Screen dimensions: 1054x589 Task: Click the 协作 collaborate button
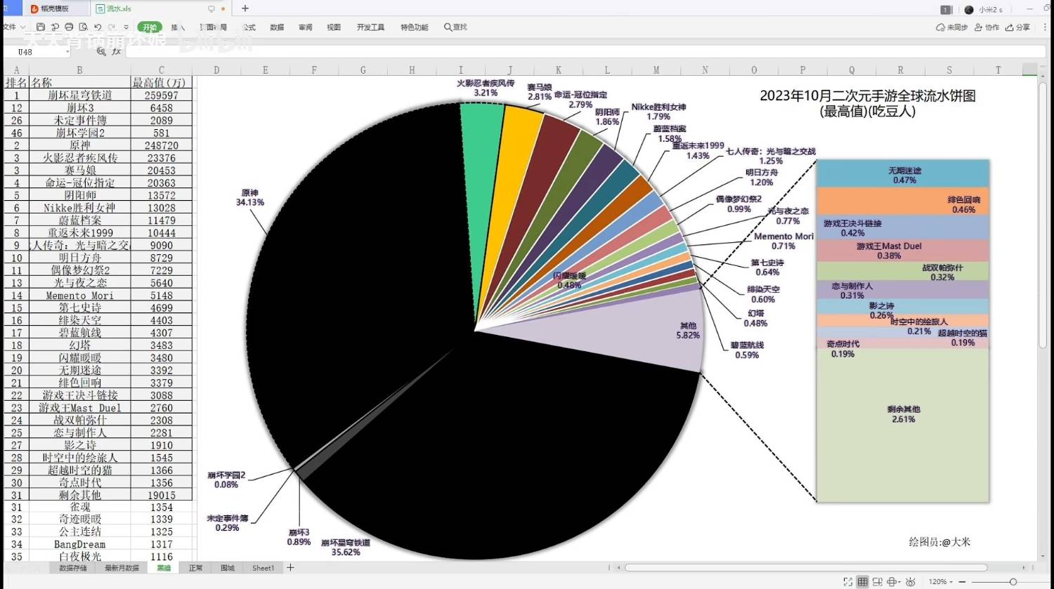click(x=987, y=27)
